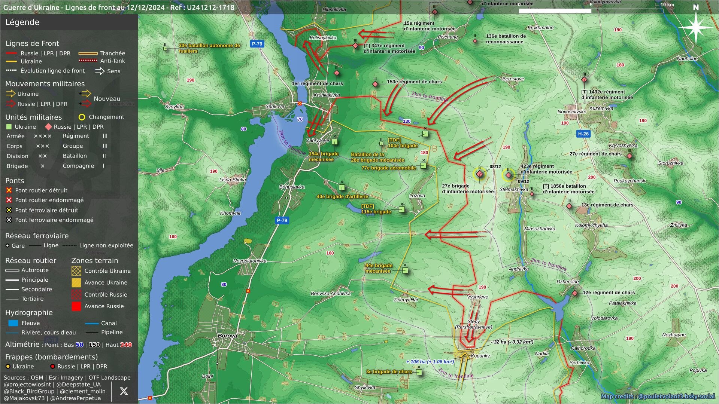Click the 13e régiment de chars diamond

coord(569,206)
